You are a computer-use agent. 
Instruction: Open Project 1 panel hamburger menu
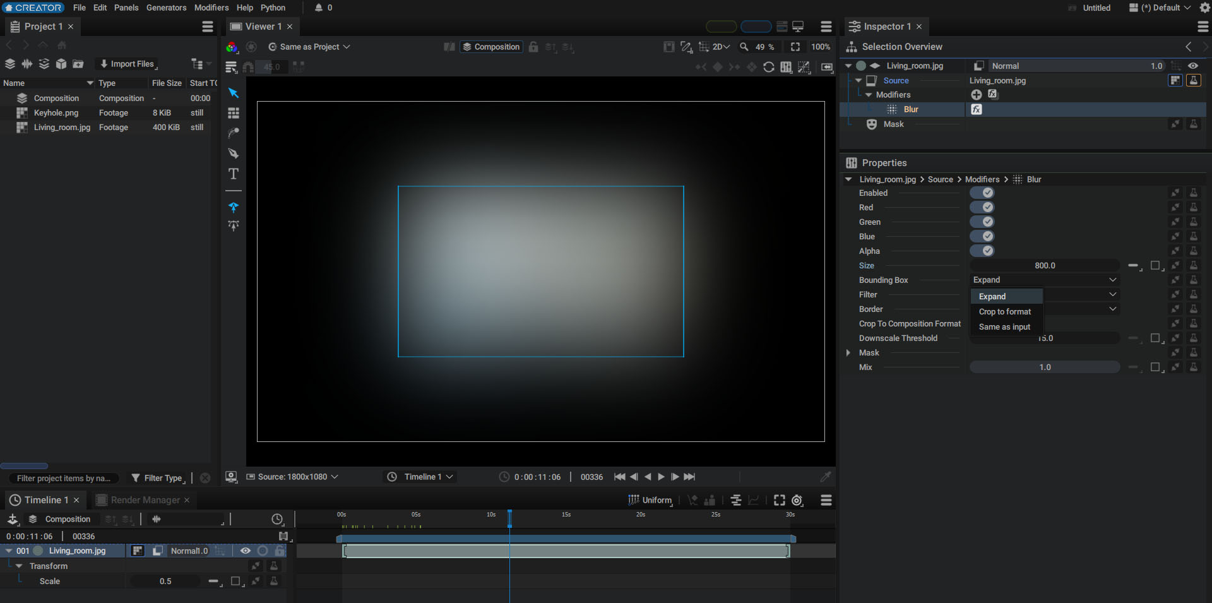coord(208,27)
